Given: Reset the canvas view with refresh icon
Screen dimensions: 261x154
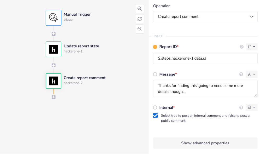Looking at the screenshot, I should point(140,19).
